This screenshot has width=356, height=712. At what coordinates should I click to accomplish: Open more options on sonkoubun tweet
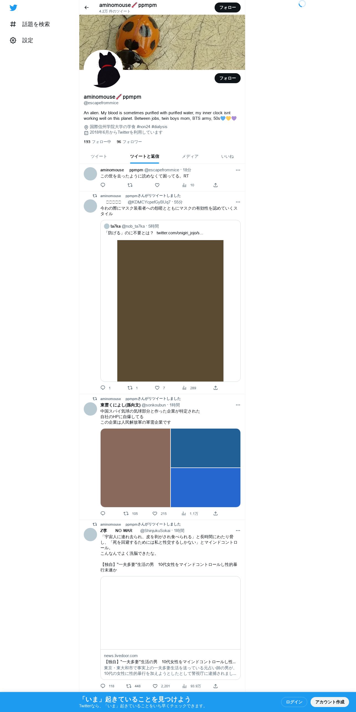(238, 405)
